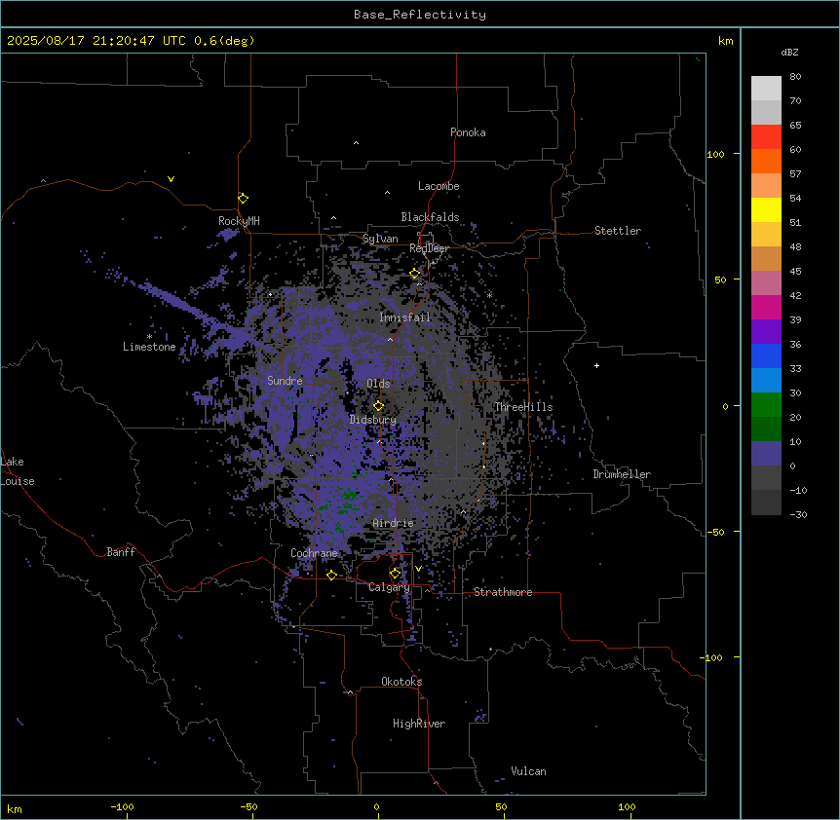The width and height of the screenshot is (840, 820).
Task: Click the asterisk marker east of Innisfail
Action: point(489,295)
